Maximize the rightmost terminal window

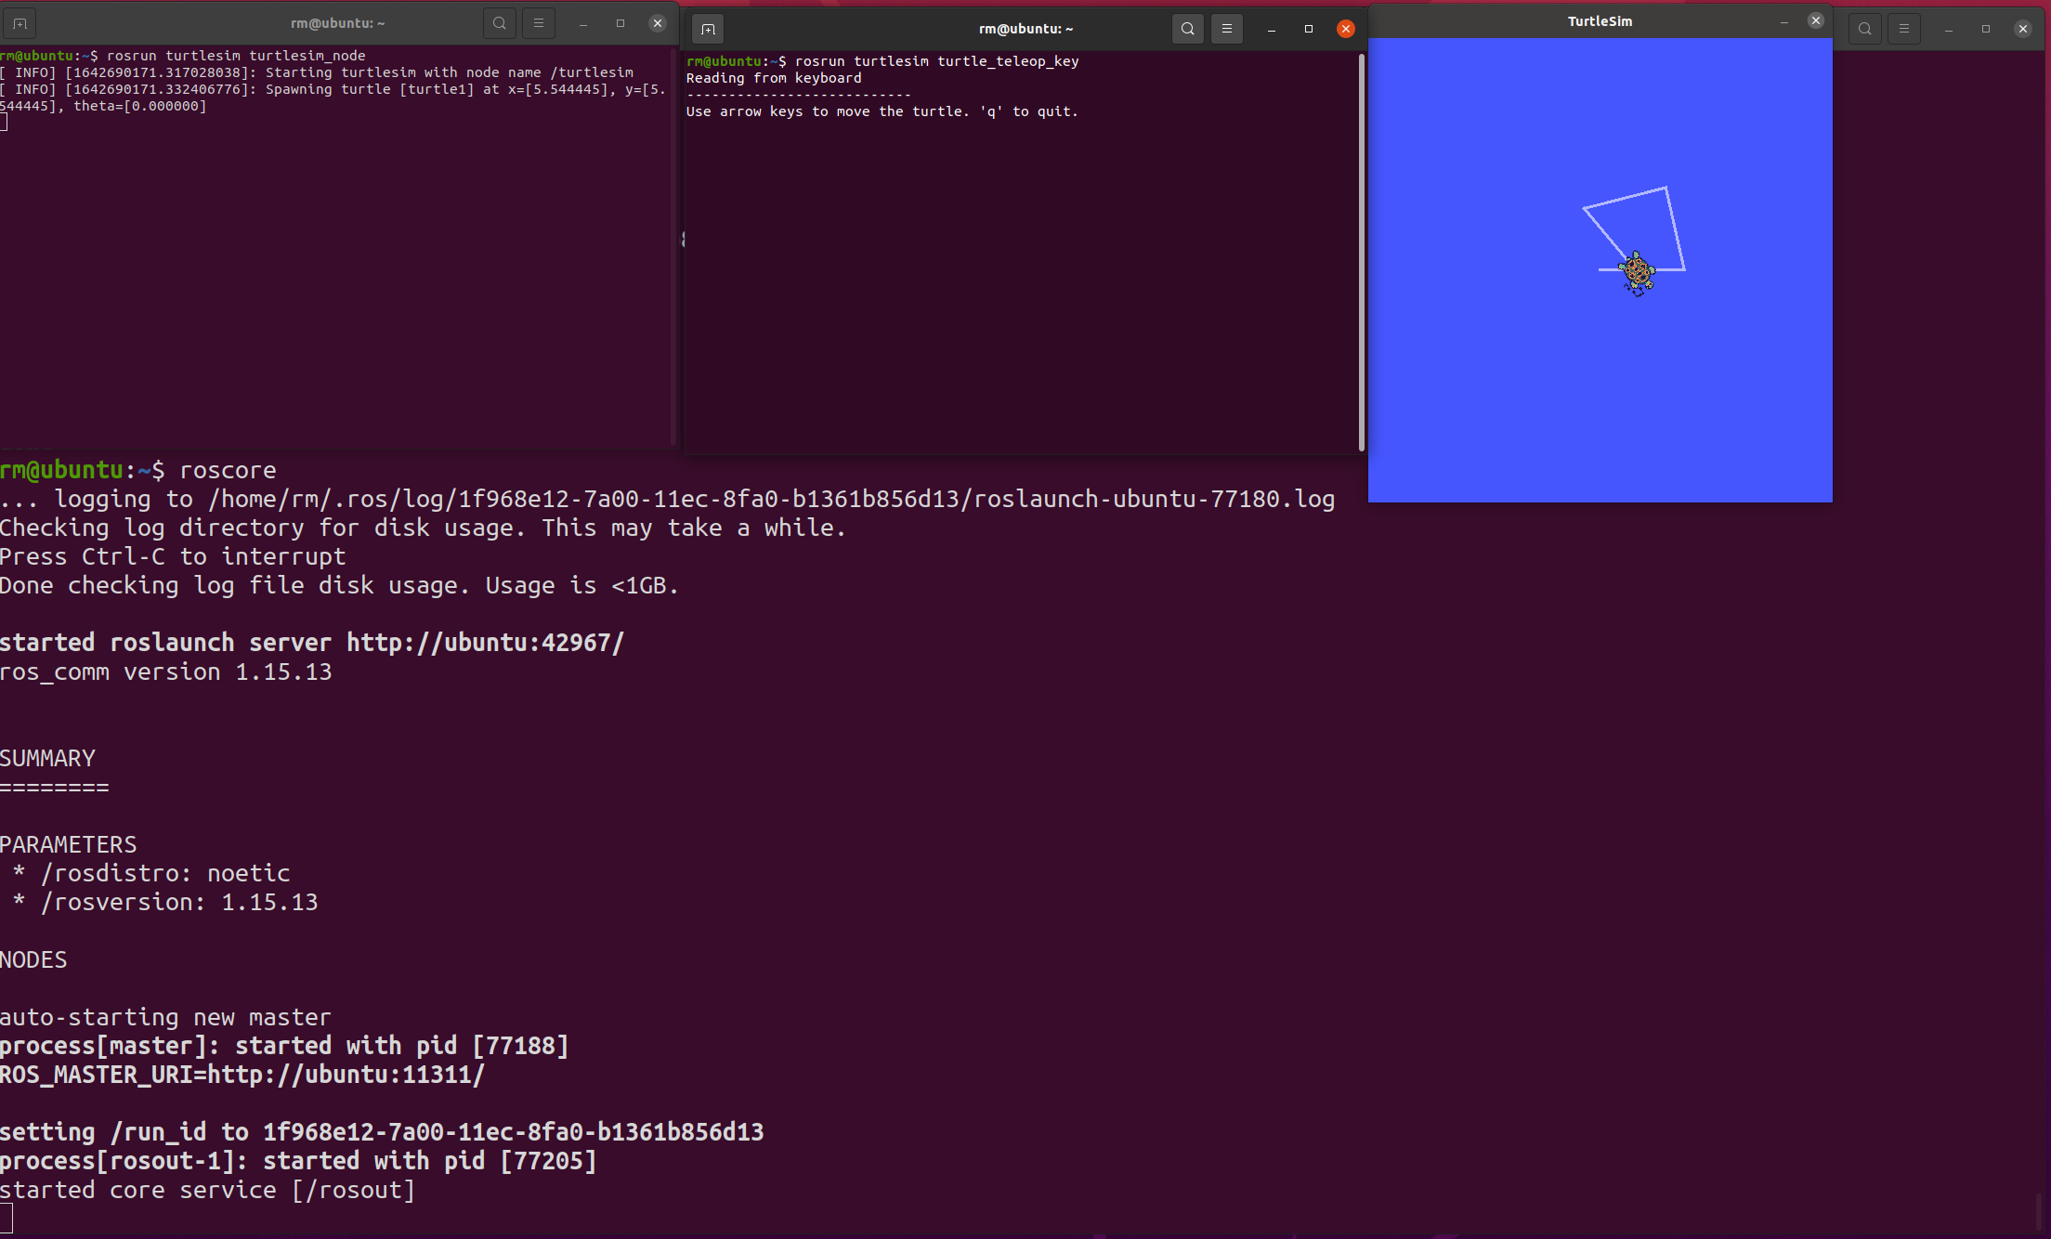coord(1986,29)
